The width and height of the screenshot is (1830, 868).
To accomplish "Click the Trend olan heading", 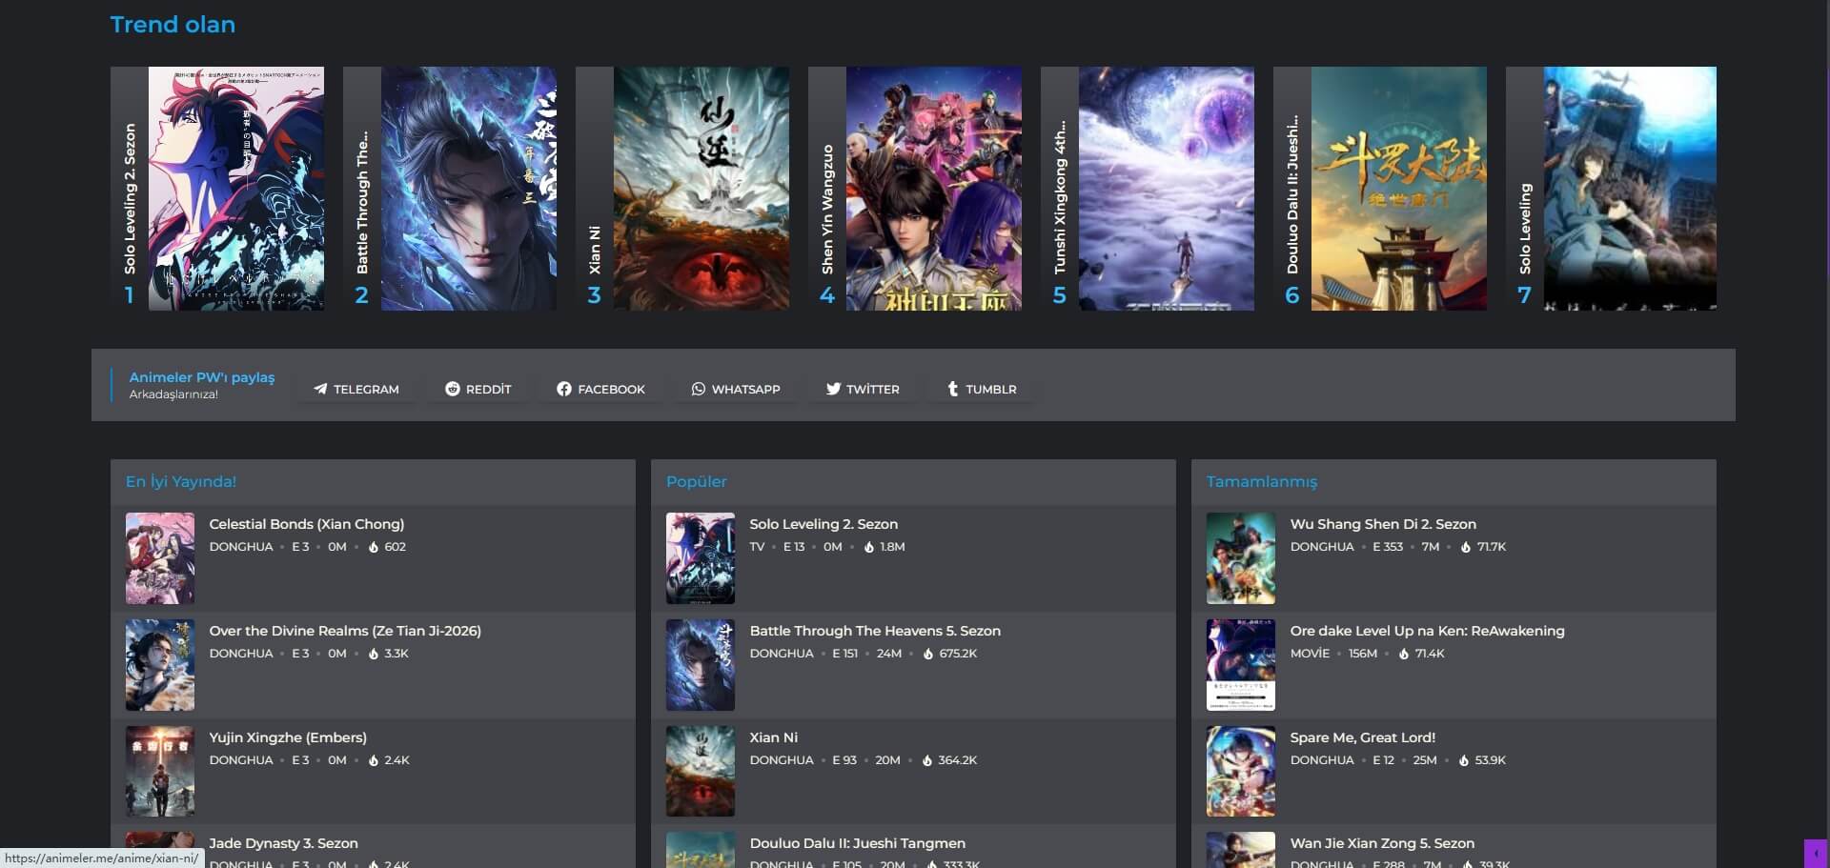I will coord(173,25).
